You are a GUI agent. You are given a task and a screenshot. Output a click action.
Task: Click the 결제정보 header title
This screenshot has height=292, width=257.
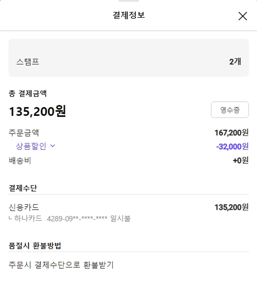click(128, 15)
